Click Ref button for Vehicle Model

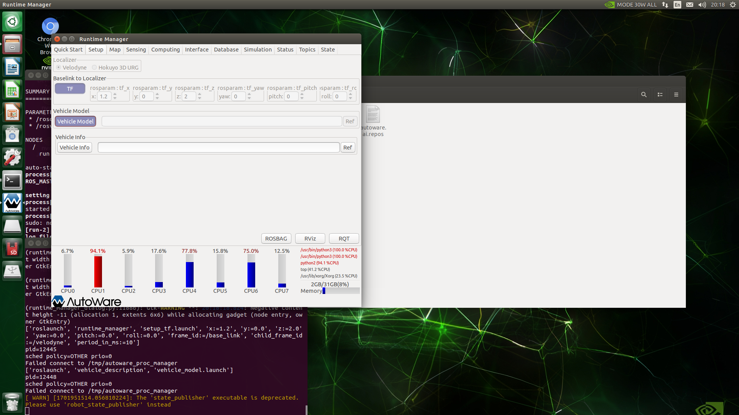350,121
